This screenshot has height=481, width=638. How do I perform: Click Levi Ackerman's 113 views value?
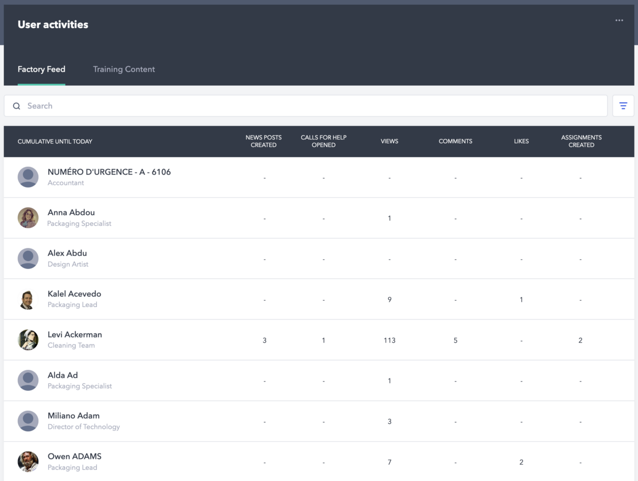[390, 341]
